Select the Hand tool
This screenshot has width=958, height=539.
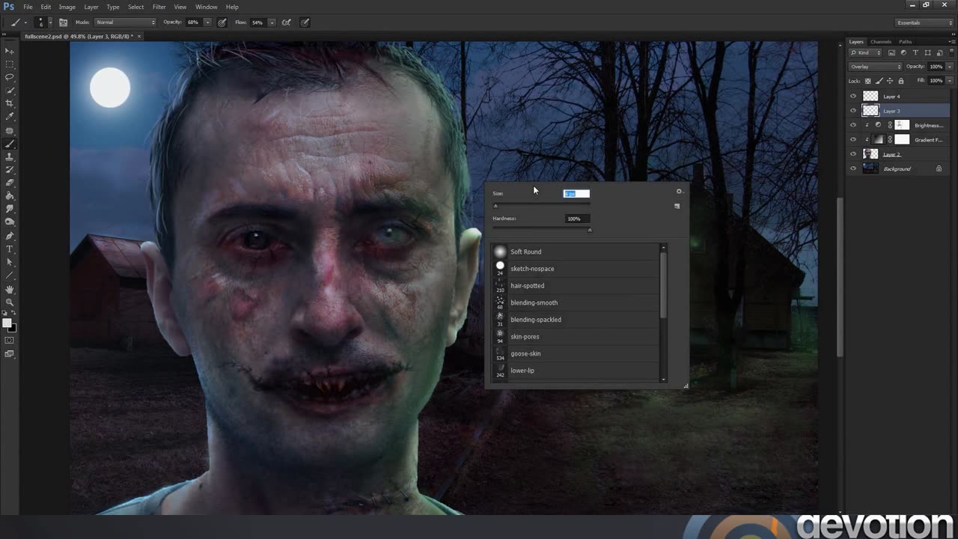coord(10,289)
